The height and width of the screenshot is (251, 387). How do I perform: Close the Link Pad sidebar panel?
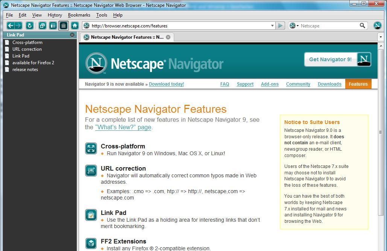click(72, 35)
